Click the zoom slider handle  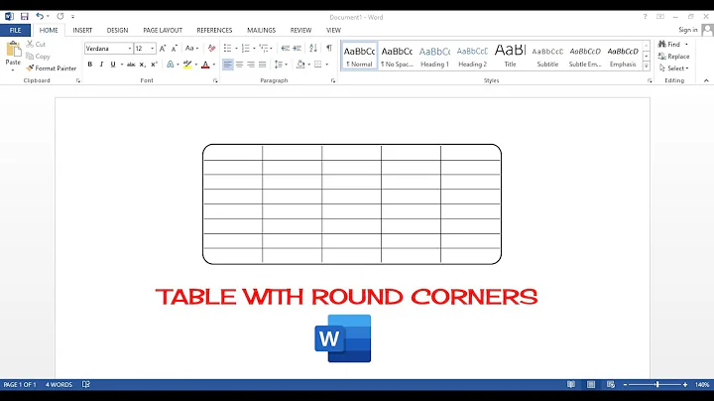(657, 384)
